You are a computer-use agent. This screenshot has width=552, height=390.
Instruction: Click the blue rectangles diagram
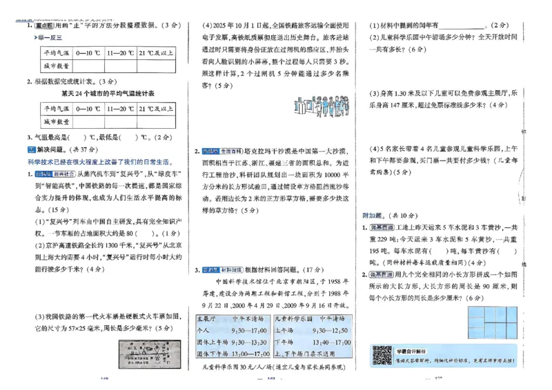[x=493, y=322]
